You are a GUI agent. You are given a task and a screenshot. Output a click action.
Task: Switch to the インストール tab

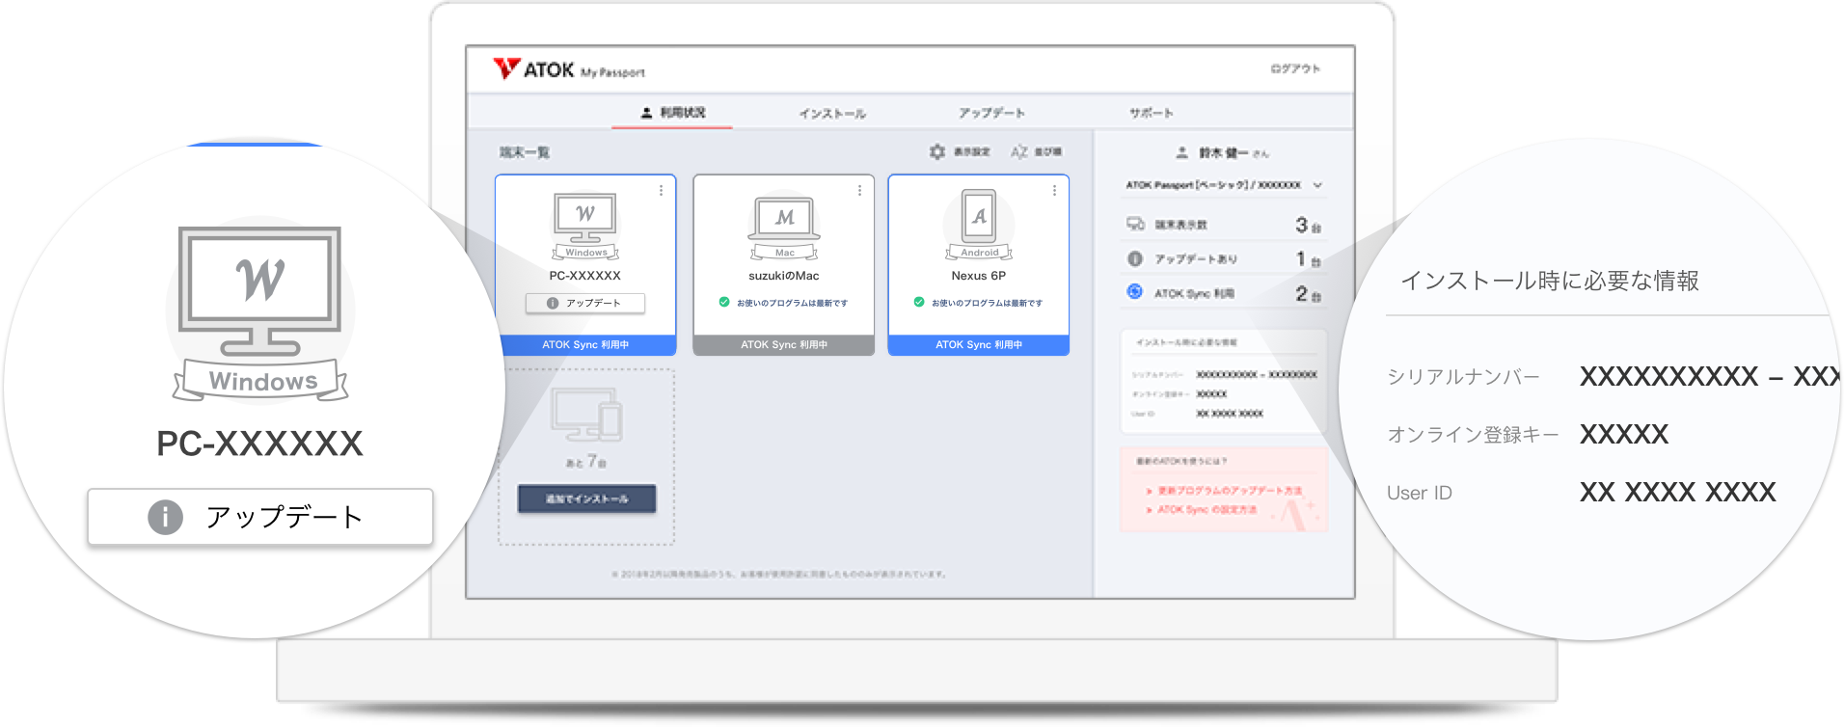[x=832, y=114]
